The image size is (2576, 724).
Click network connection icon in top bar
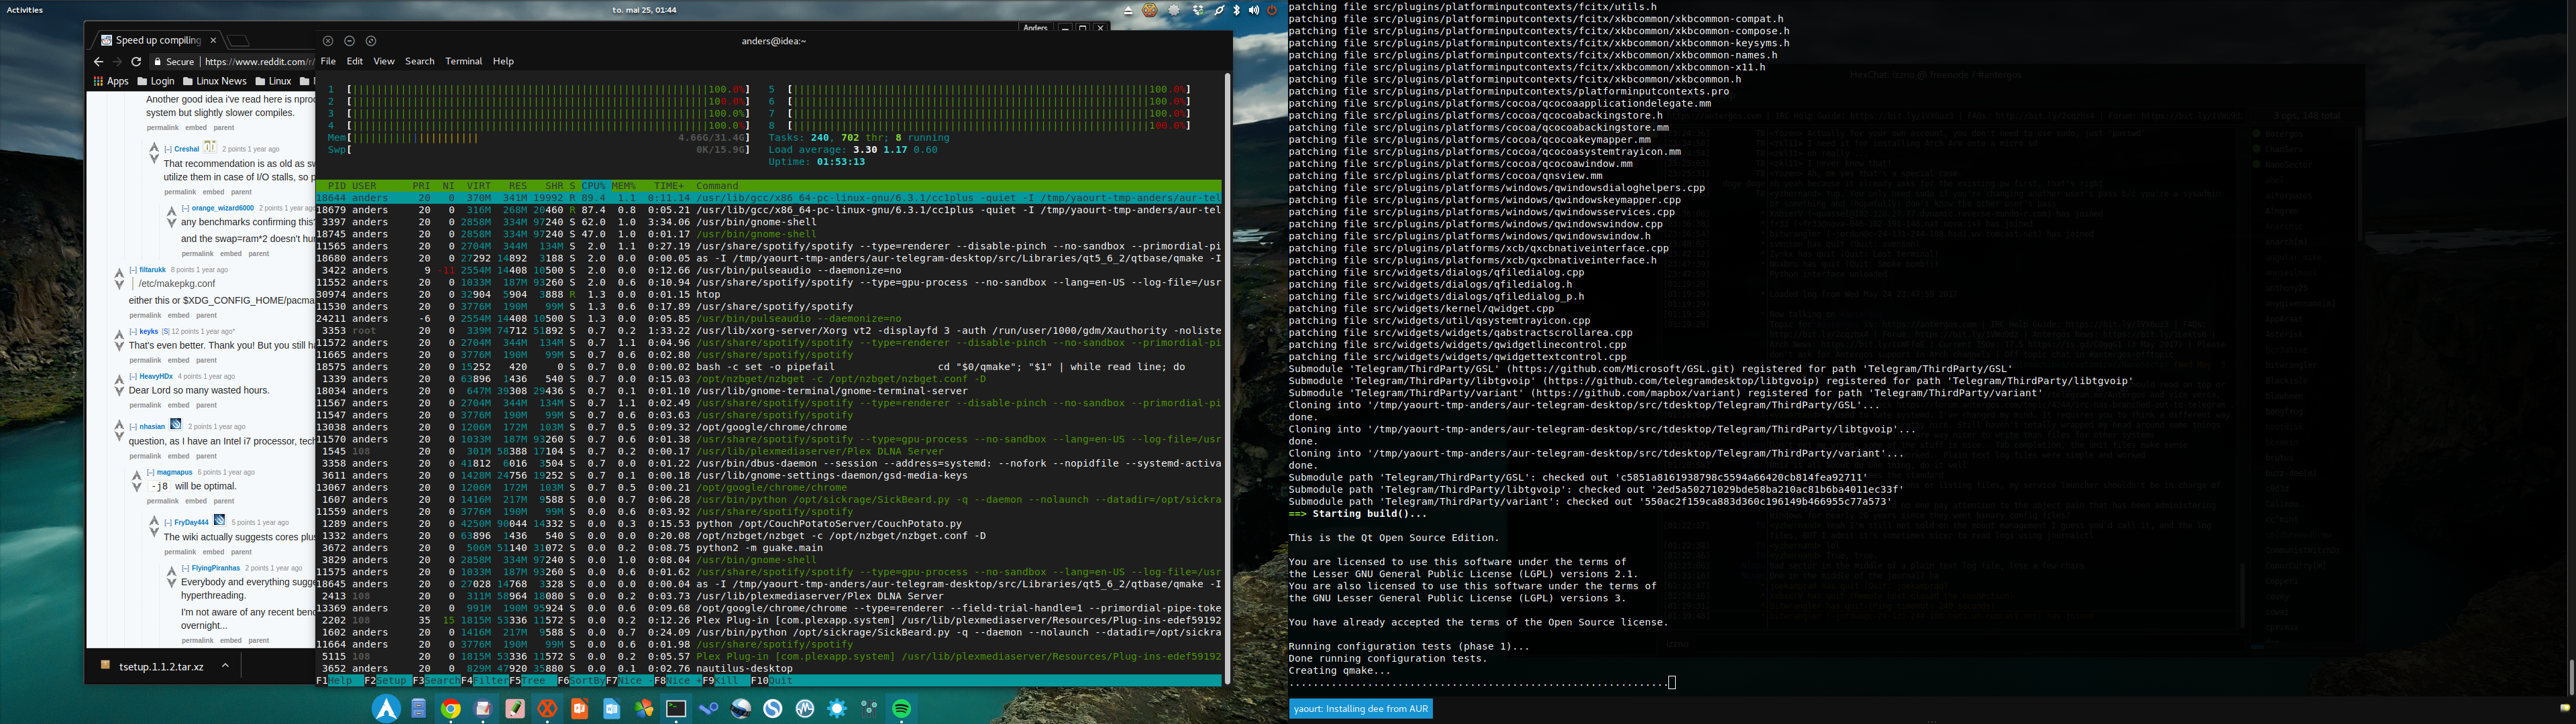pyautogui.click(x=1220, y=10)
